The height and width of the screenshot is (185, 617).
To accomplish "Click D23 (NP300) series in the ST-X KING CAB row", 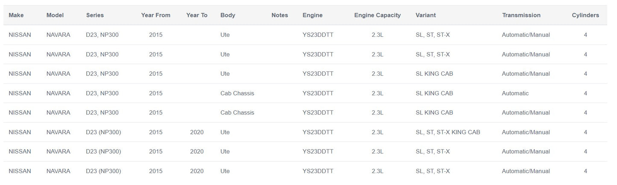I will click(x=103, y=132).
